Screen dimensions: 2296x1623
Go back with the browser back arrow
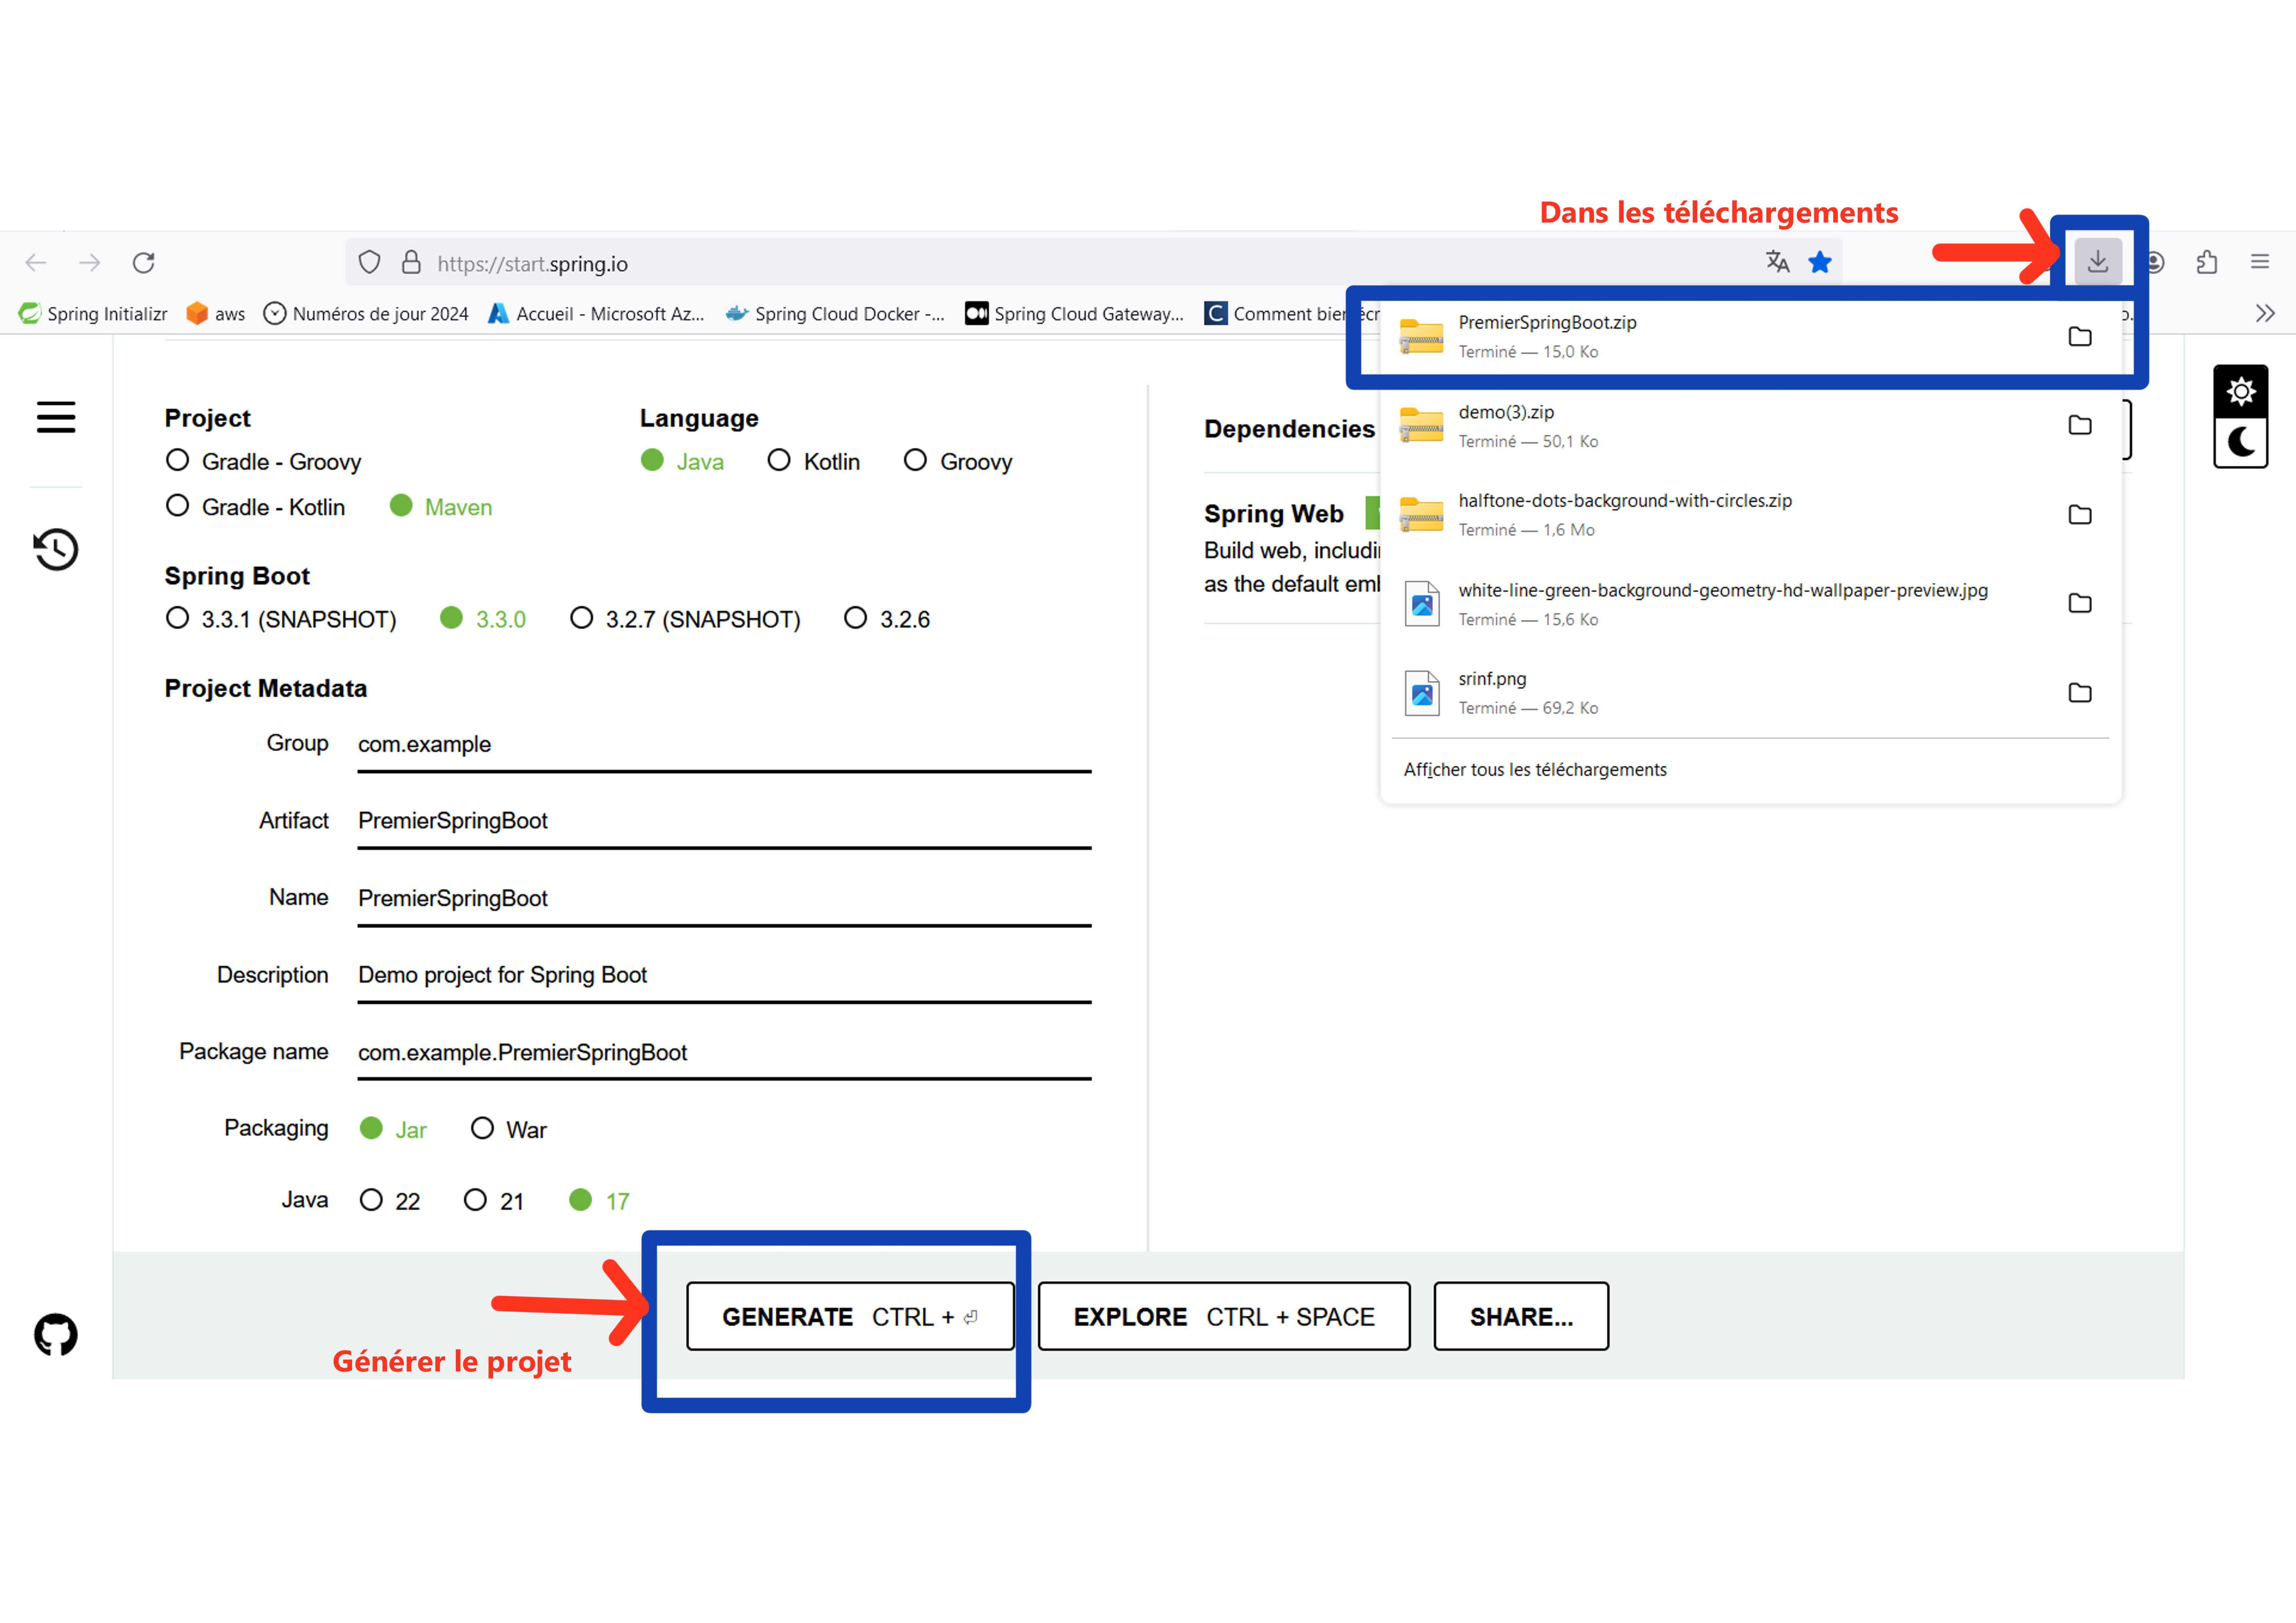[36, 263]
